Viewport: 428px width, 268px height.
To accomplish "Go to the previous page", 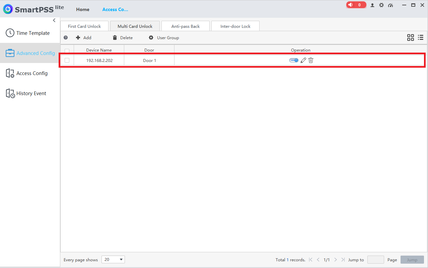I will pos(318,260).
